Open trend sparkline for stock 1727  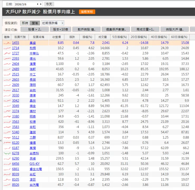(x=7, y=53)
